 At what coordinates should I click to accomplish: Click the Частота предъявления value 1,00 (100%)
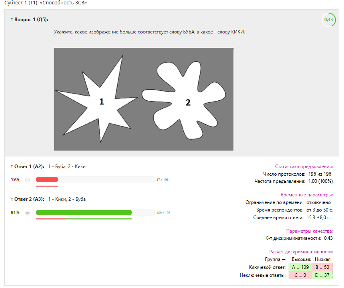[320, 181]
